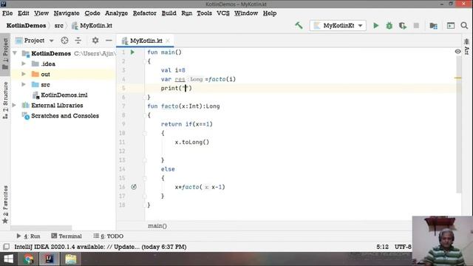Click src breadcrumb in navigation bar
The width and height of the screenshot is (473, 266).
click(x=59, y=26)
